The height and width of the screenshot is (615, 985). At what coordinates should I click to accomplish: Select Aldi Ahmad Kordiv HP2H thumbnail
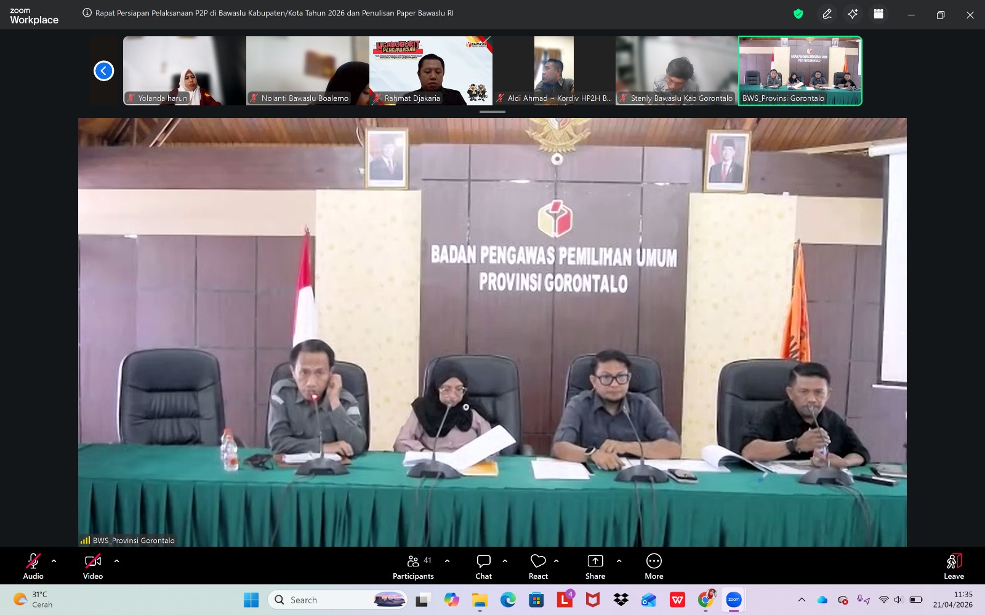pos(554,71)
